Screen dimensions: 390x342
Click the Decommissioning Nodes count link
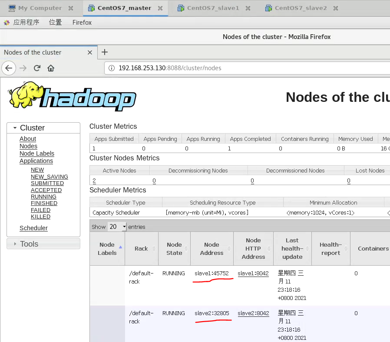[154, 181]
